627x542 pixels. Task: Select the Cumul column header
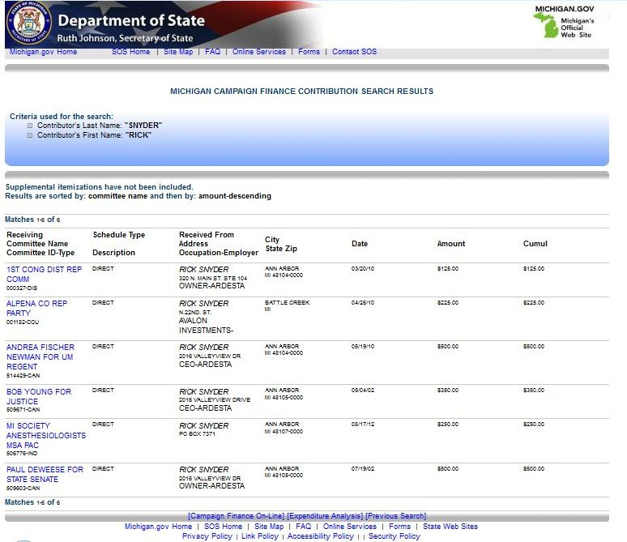[x=535, y=244]
